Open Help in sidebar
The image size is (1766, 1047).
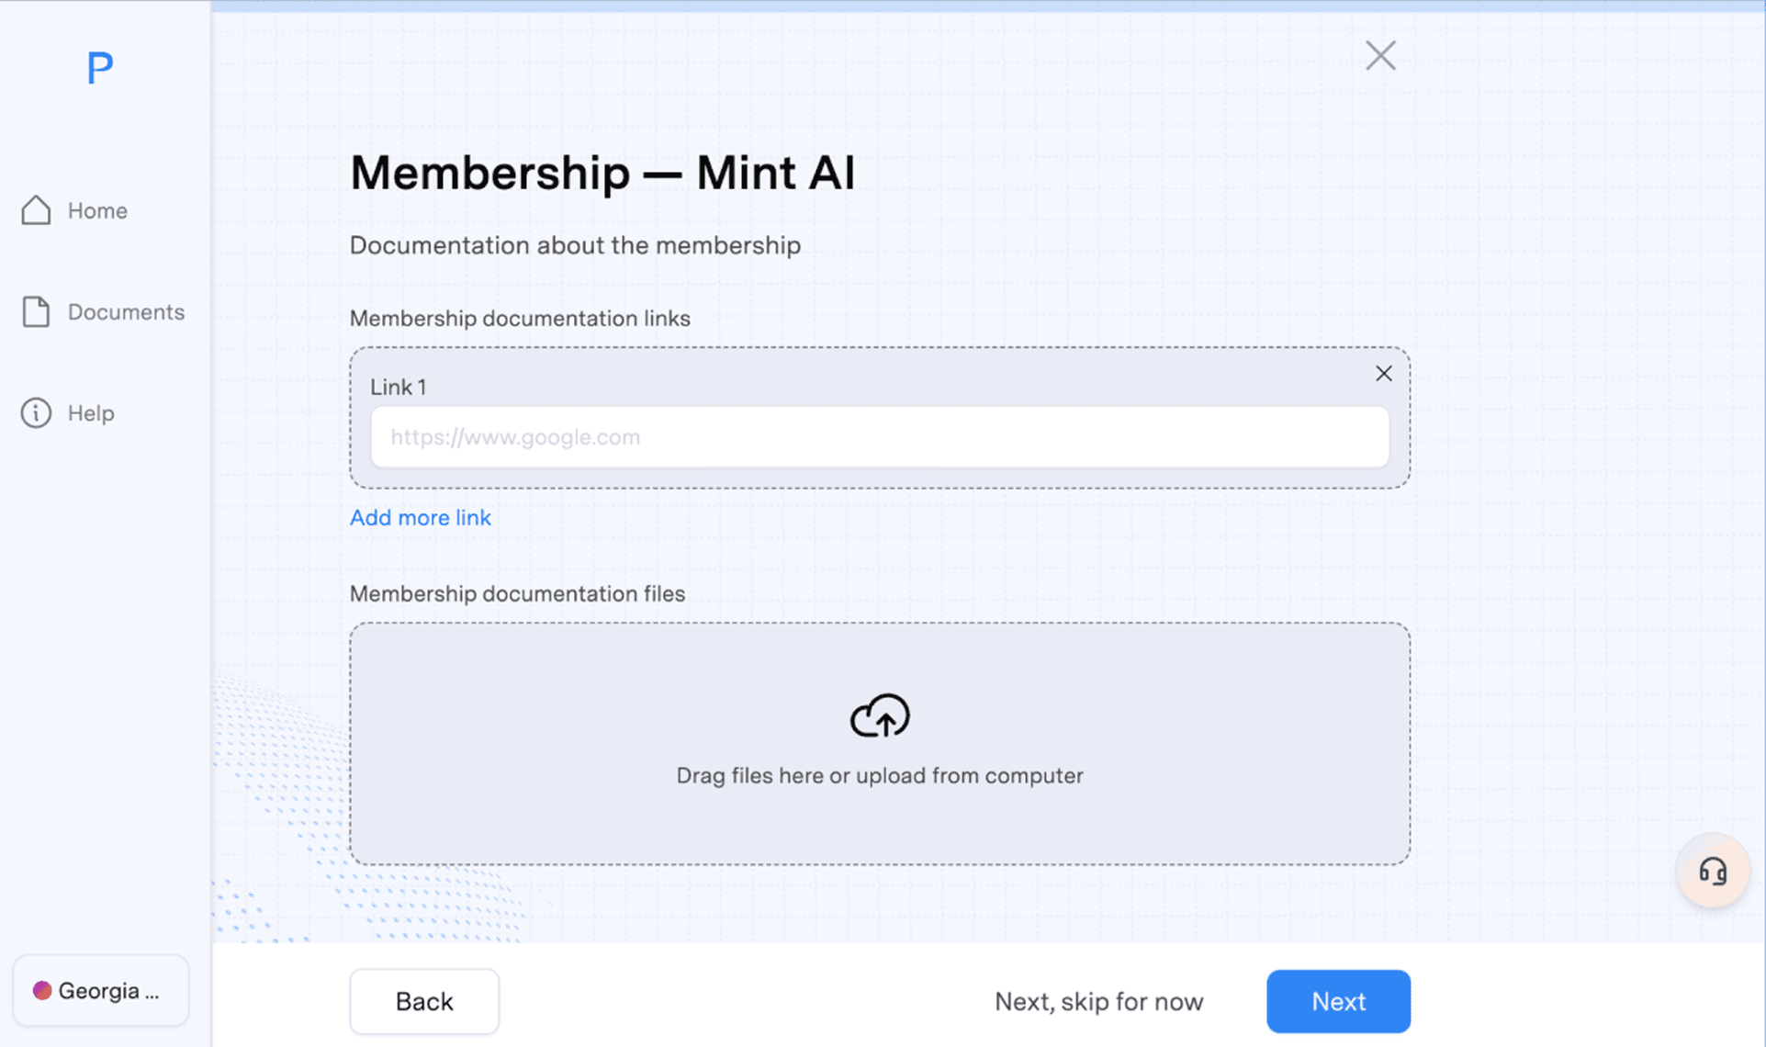pyautogui.click(x=90, y=413)
